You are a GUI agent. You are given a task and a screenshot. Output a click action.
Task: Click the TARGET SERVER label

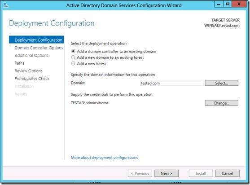pyautogui.click(x=226, y=20)
